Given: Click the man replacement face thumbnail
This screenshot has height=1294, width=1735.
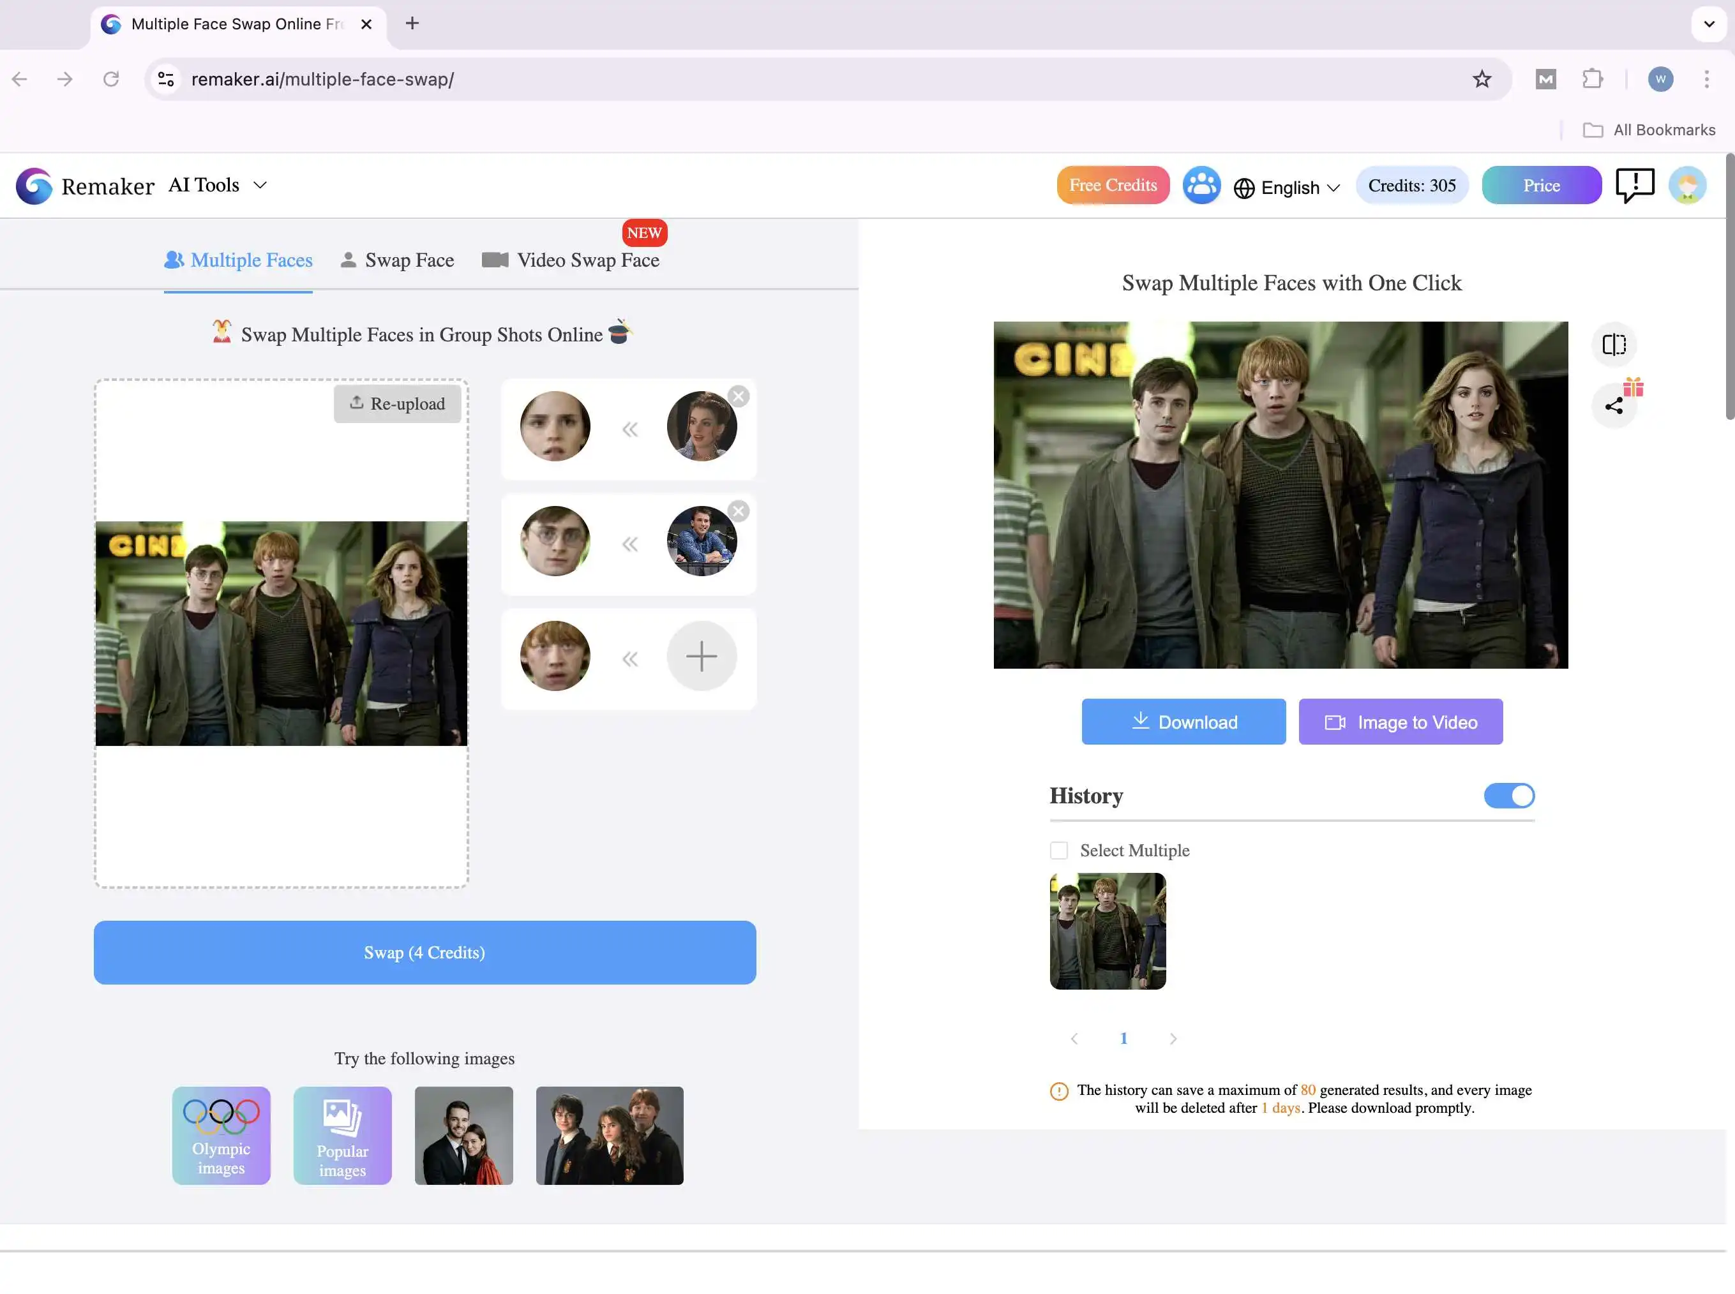Looking at the screenshot, I should click(702, 541).
